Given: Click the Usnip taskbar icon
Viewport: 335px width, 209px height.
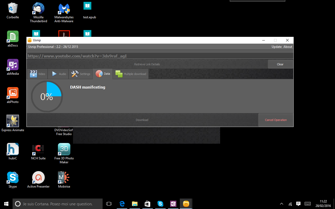Looking at the screenshot, I should 186,204.
